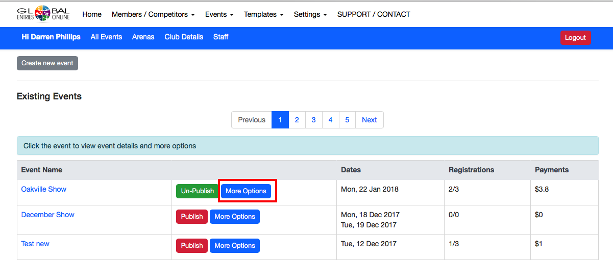Open the Arenas section

tap(143, 37)
